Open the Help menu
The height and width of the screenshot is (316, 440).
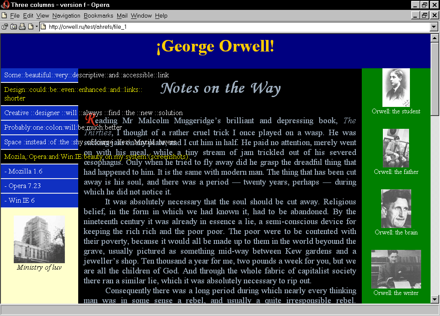(161, 16)
